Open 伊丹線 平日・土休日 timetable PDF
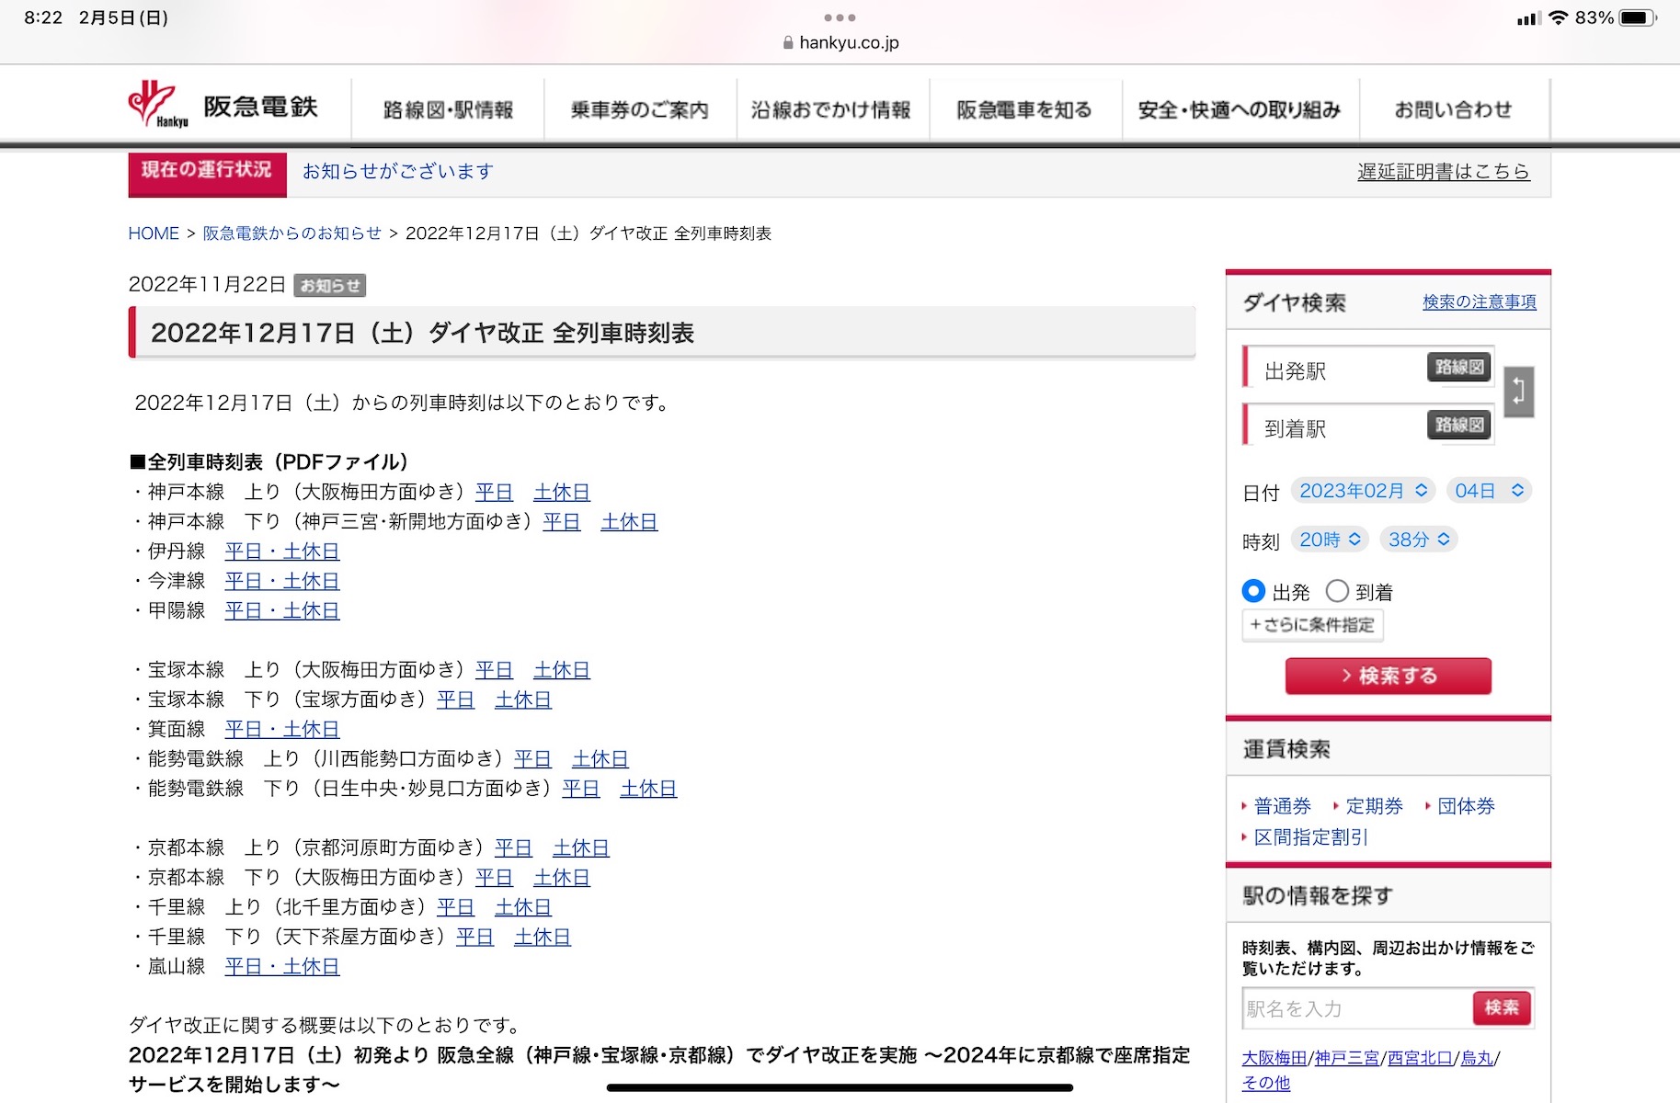 pos(282,551)
